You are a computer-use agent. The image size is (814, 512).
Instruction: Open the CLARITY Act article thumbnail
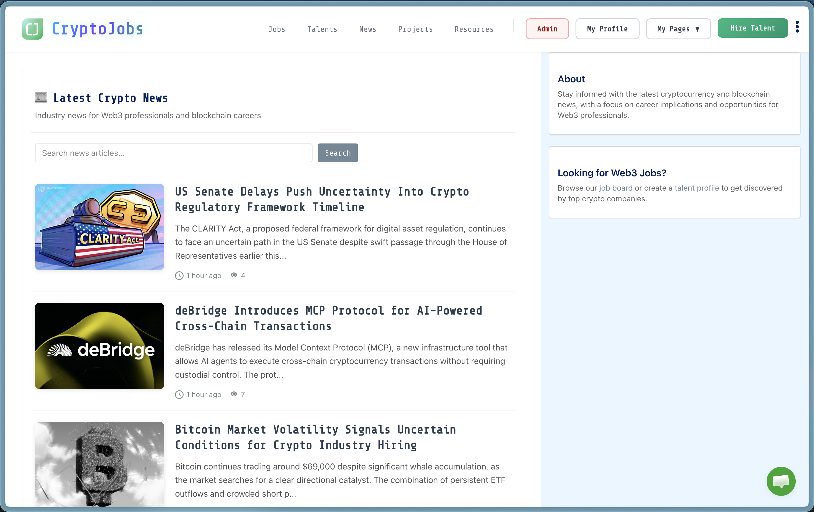pos(99,227)
